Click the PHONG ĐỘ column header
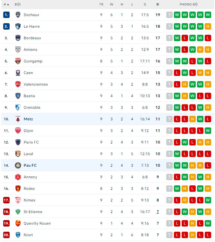 pos(188,5)
